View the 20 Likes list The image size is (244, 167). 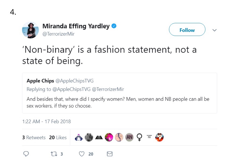58,138
